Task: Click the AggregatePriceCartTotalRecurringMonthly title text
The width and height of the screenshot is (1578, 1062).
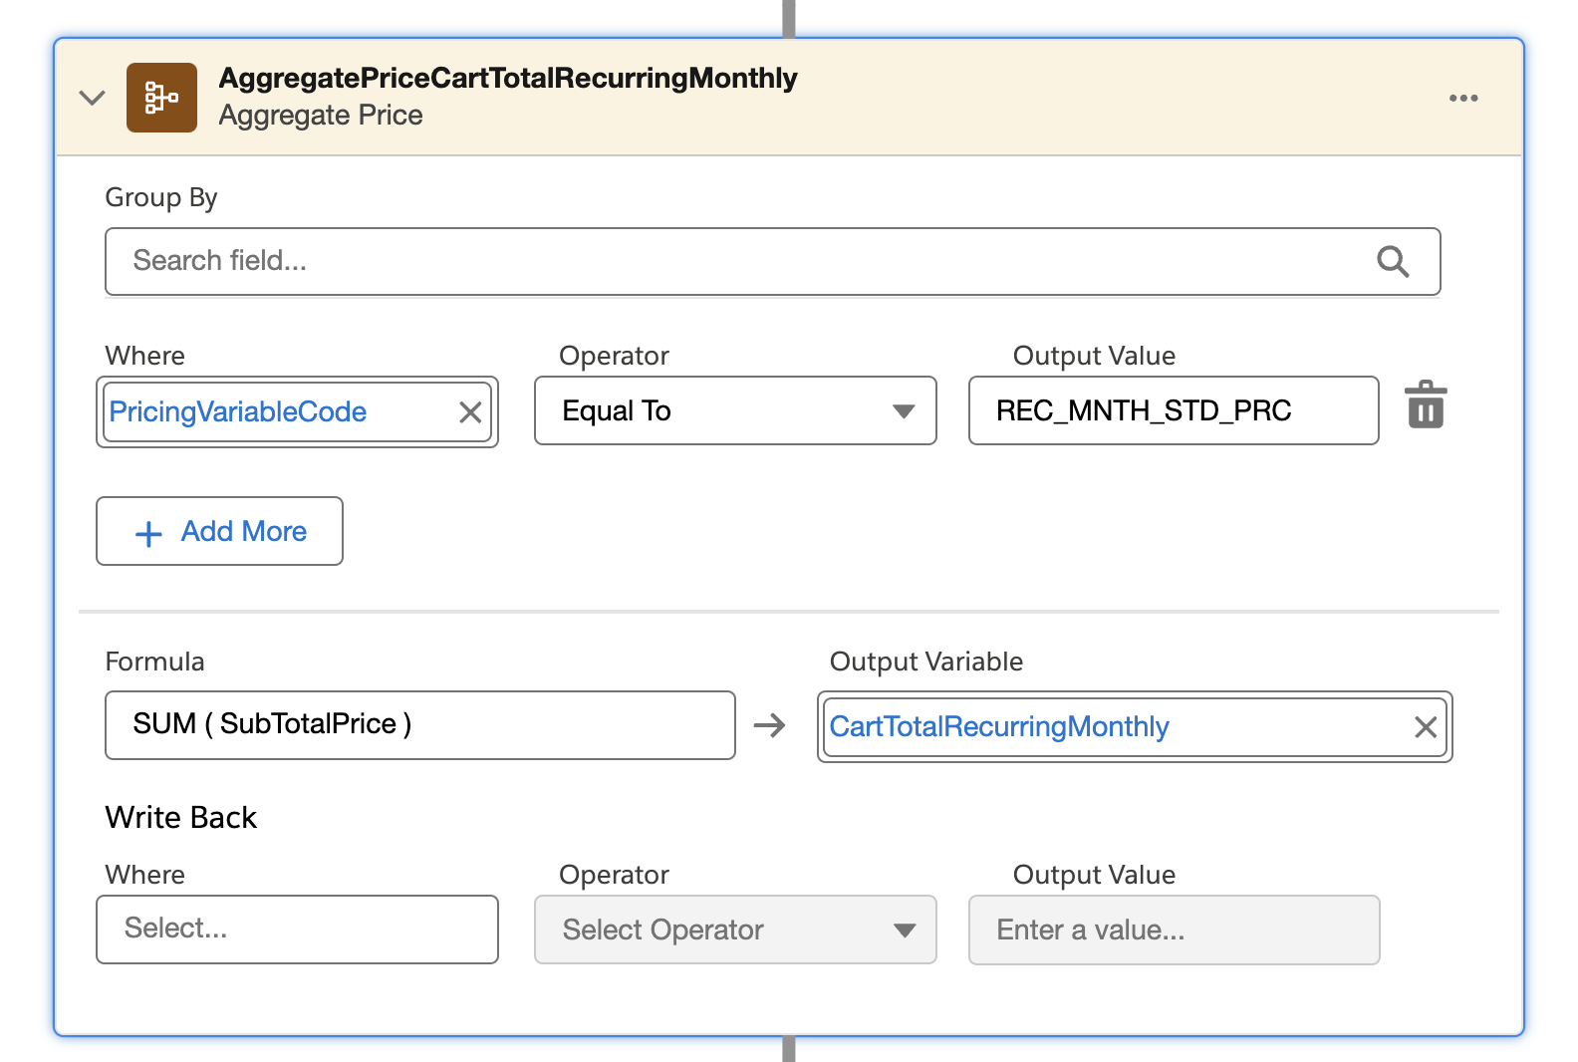Action: click(508, 79)
